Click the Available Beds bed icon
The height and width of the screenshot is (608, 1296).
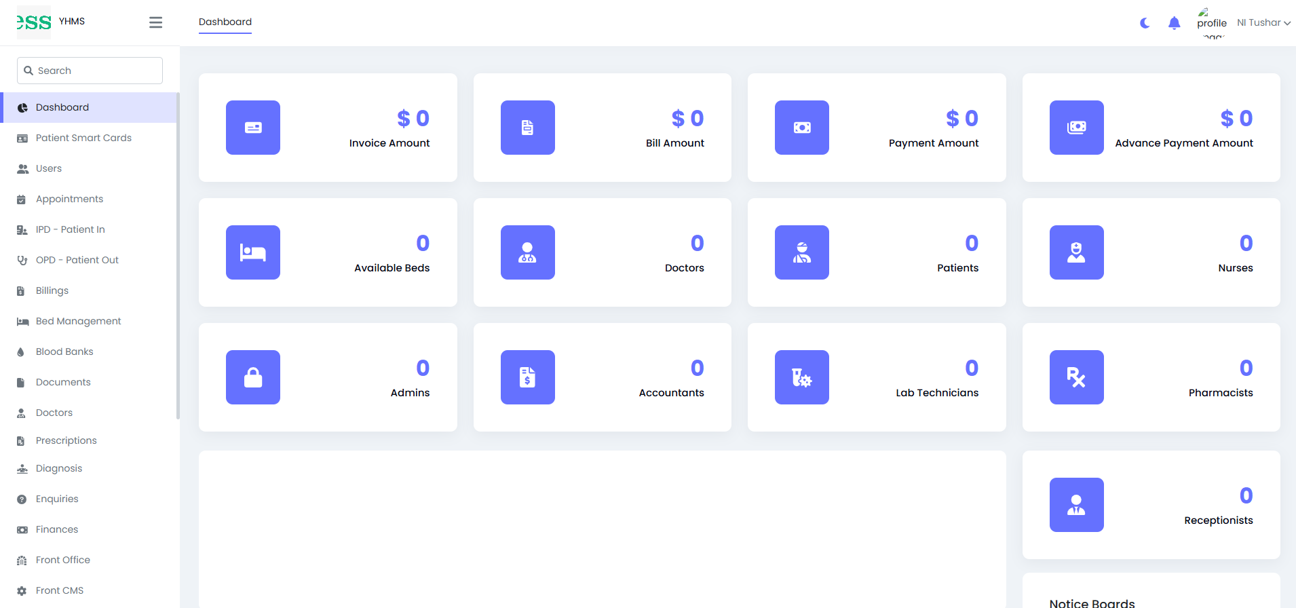[253, 252]
